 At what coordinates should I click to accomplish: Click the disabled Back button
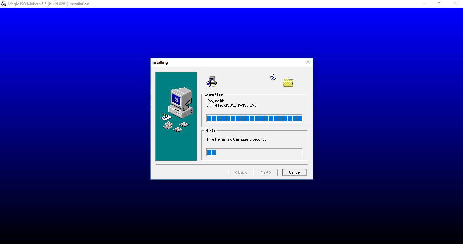click(241, 172)
